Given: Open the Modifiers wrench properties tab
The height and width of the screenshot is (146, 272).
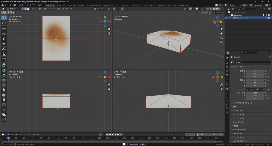Looking at the screenshot, I should (x=227, y=93).
